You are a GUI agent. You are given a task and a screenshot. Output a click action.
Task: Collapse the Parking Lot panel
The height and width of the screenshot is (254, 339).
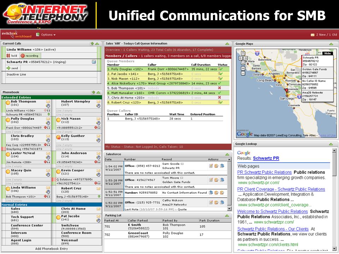tap(227, 216)
